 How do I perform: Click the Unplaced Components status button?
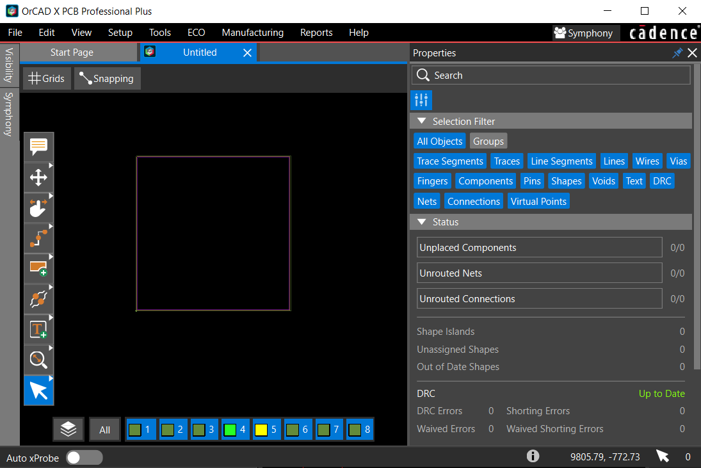539,248
